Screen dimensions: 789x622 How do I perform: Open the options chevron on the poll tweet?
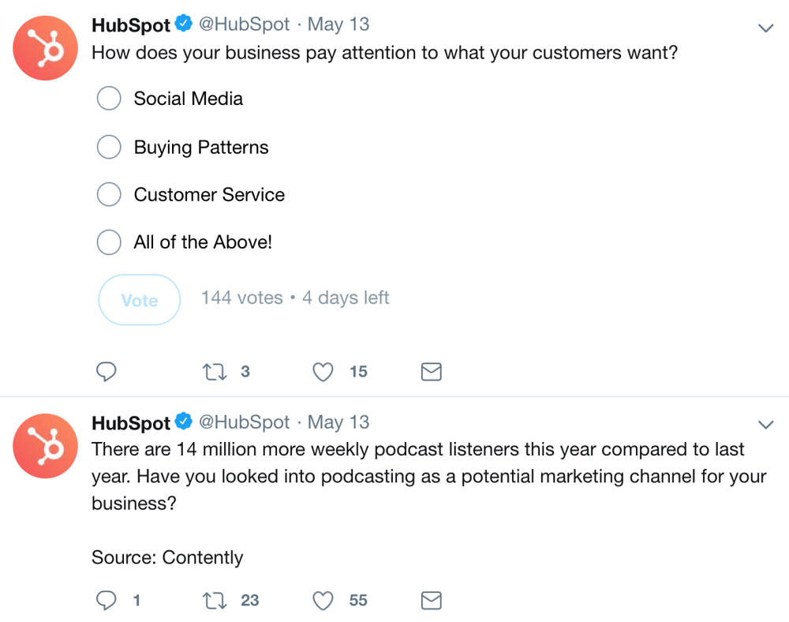tap(765, 27)
